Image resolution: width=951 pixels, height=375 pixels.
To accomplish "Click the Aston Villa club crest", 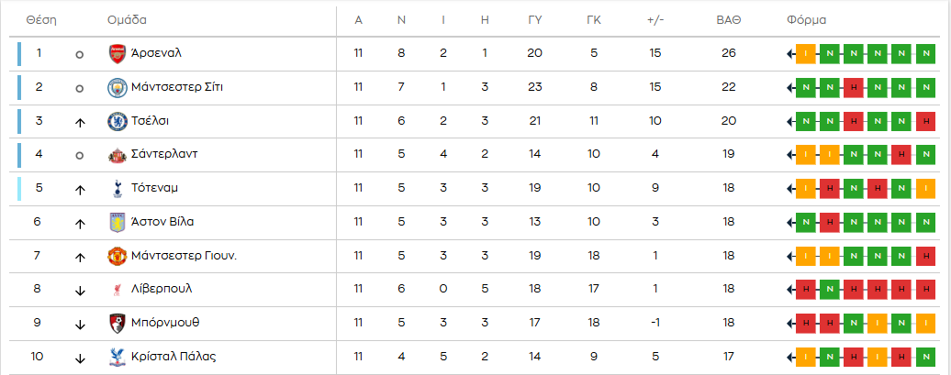I will (x=117, y=222).
